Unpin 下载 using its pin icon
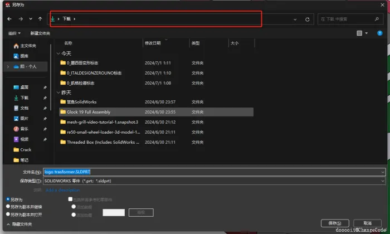Image resolution: width=390 pixels, height=234 pixels. (45, 98)
